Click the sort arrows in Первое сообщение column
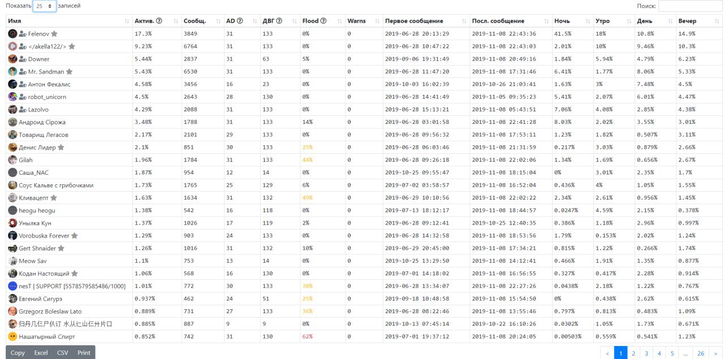 tap(464, 21)
